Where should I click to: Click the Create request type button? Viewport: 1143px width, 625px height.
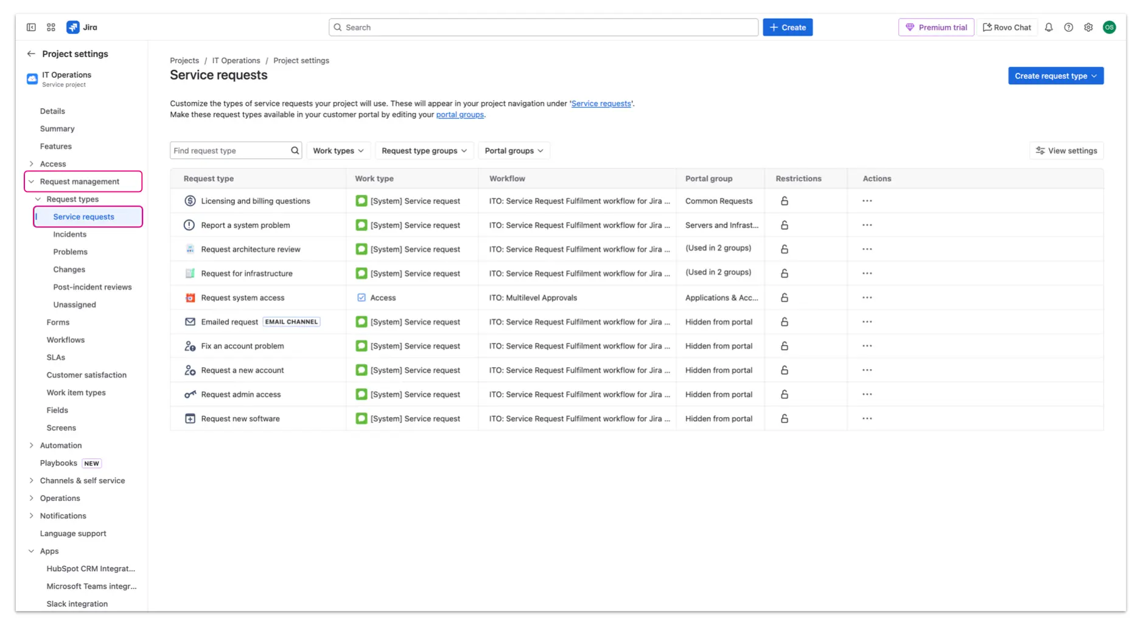pyautogui.click(x=1055, y=76)
